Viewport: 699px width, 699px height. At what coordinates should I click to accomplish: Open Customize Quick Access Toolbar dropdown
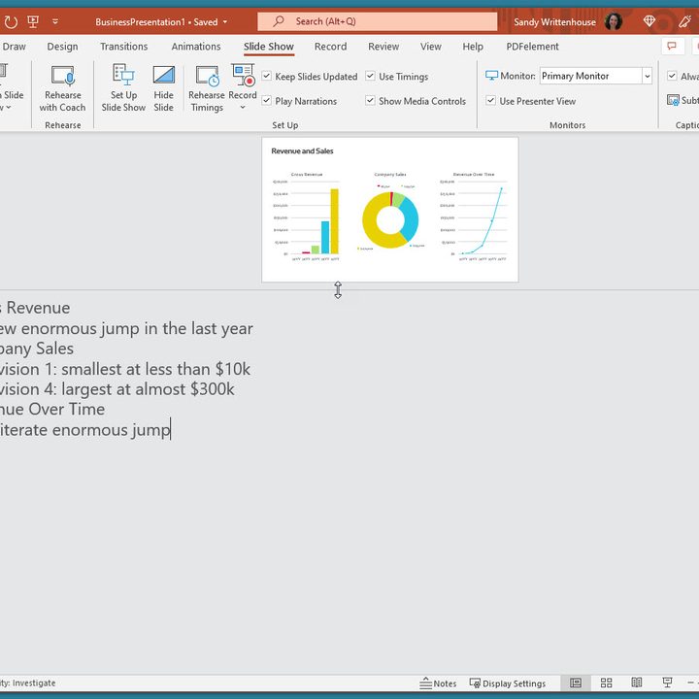pyautogui.click(x=55, y=21)
